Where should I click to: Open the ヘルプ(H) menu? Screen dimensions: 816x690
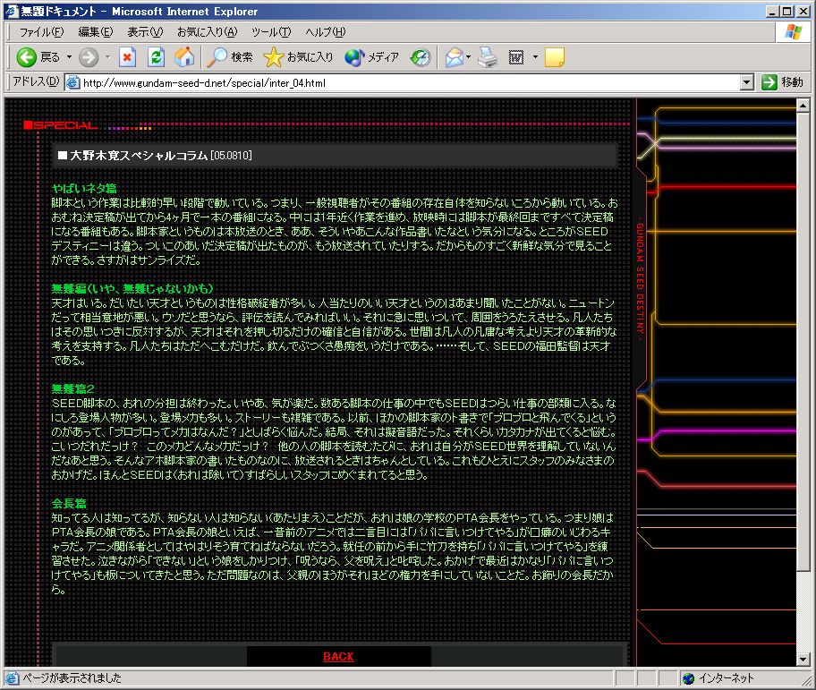click(x=326, y=32)
